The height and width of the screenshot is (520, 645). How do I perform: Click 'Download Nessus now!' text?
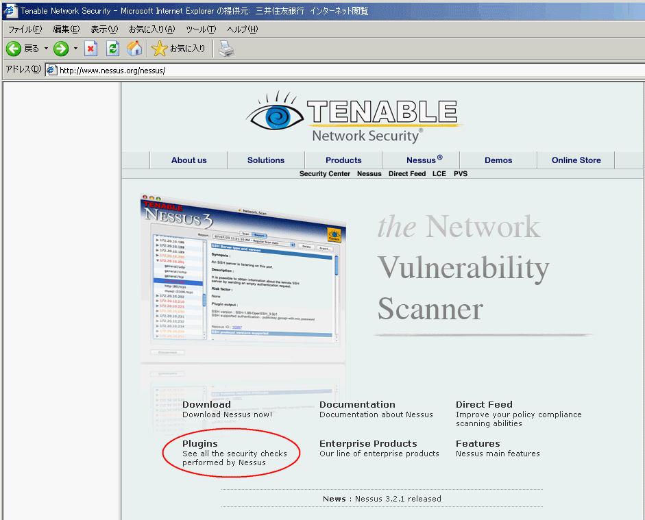[227, 414]
